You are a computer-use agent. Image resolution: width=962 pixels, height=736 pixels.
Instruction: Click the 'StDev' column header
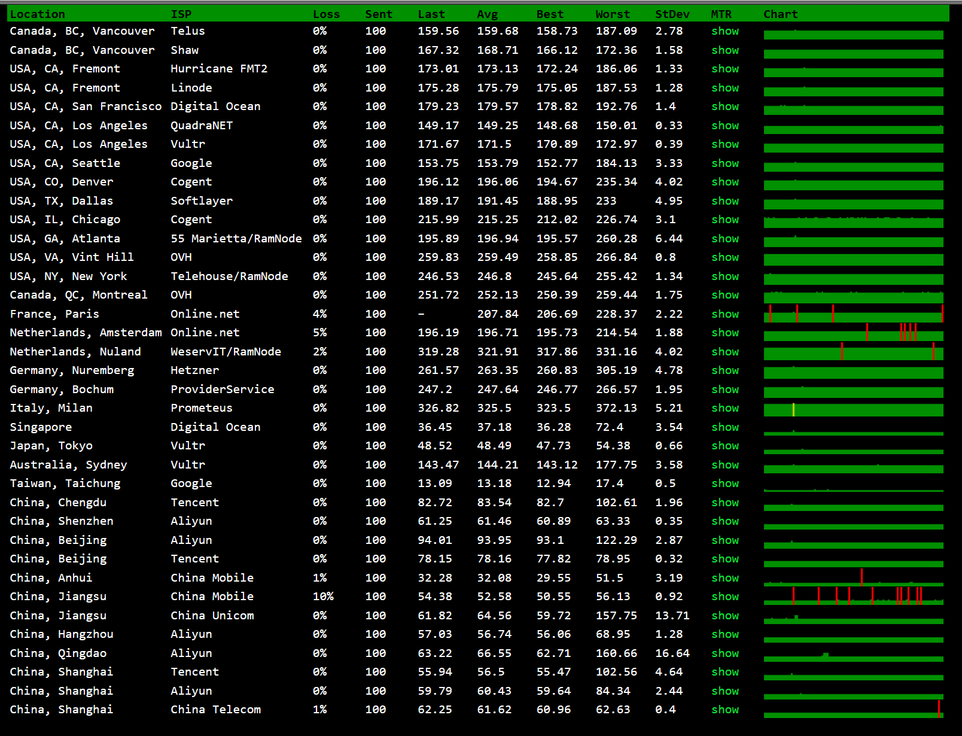[672, 14]
